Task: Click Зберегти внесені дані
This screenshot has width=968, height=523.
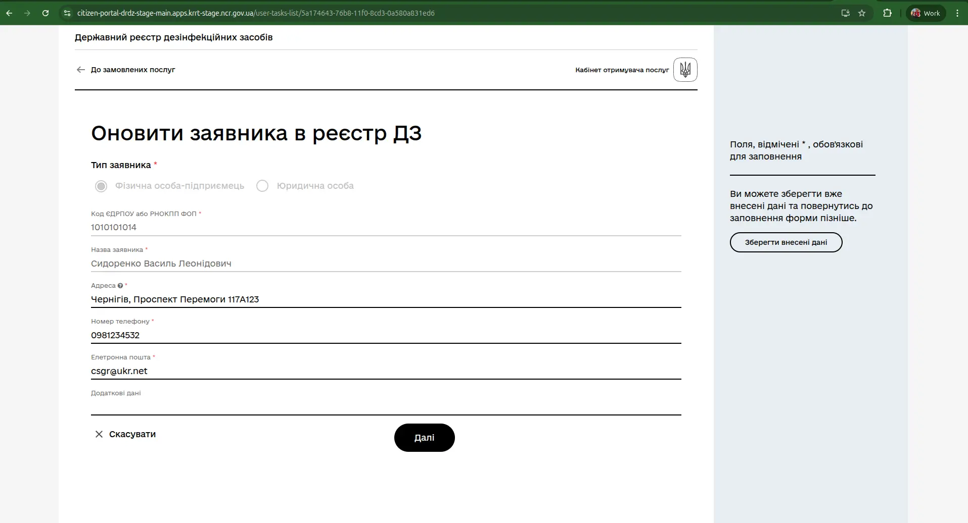Action: (786, 242)
